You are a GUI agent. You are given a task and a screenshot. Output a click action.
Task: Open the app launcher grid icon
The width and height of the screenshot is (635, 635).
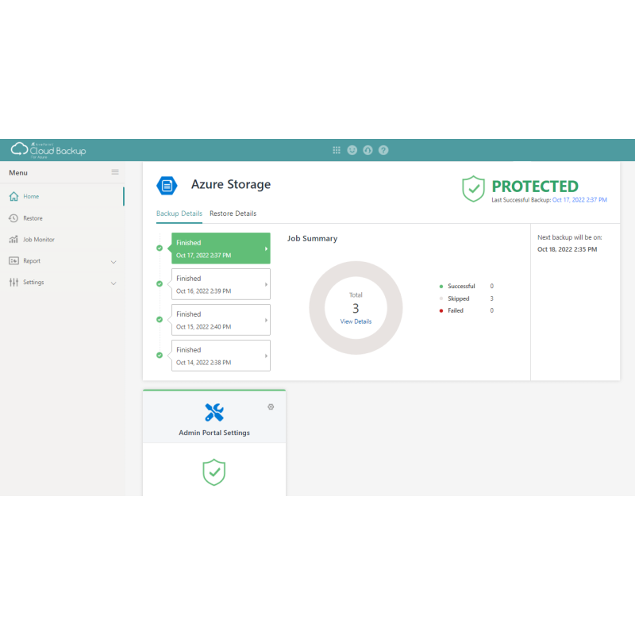(337, 150)
